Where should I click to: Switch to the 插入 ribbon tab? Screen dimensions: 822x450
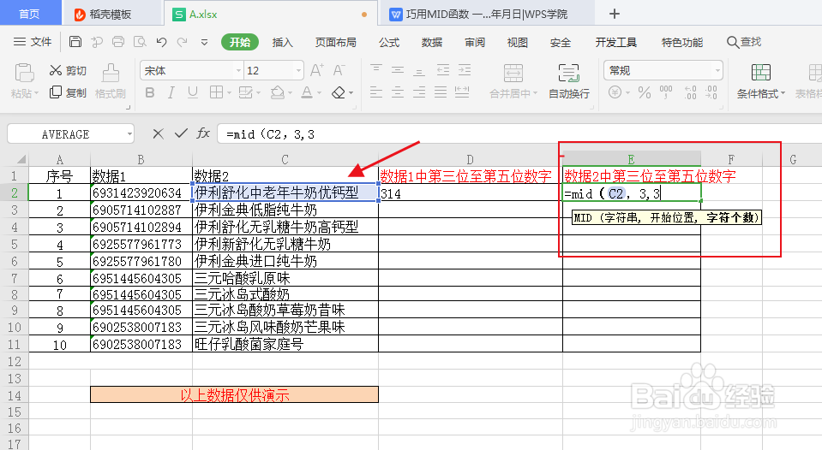283,43
